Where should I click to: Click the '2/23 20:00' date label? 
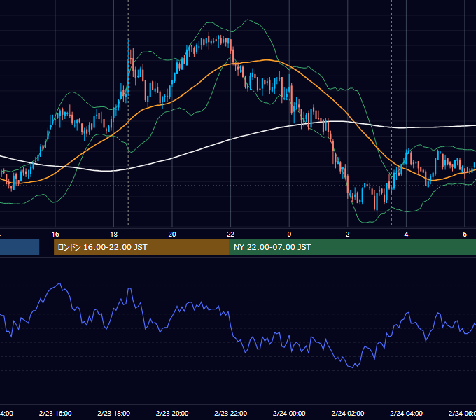(x=172, y=413)
